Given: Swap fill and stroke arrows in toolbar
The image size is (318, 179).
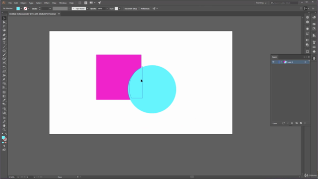Looking at the screenshot, I should (5, 134).
